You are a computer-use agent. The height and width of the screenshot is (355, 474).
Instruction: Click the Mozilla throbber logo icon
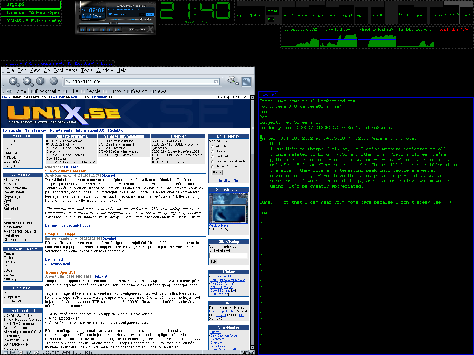(246, 81)
